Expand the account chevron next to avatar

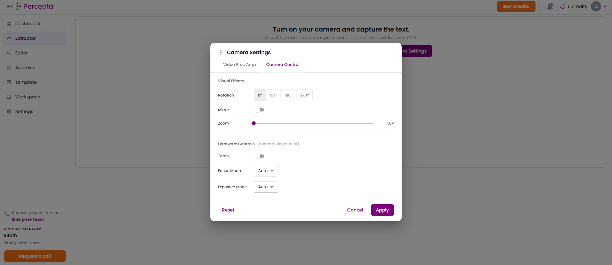coord(605,6)
